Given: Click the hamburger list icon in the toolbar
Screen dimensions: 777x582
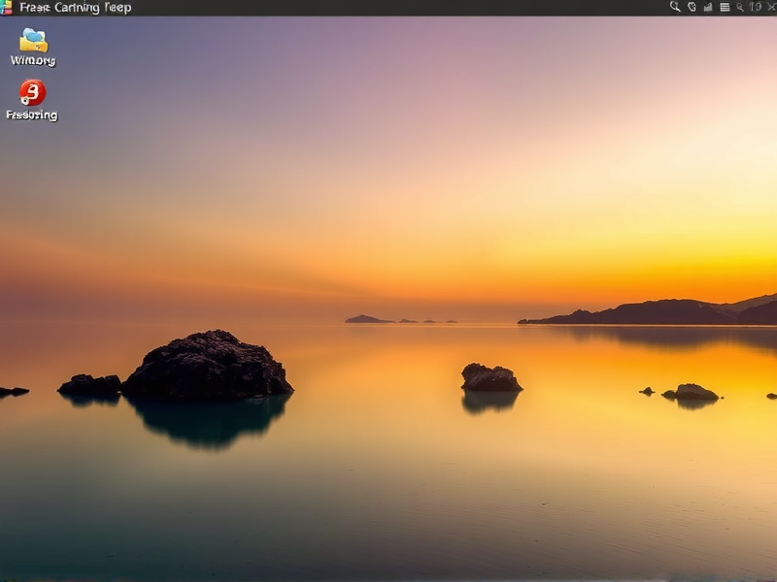Looking at the screenshot, I should point(726,7).
